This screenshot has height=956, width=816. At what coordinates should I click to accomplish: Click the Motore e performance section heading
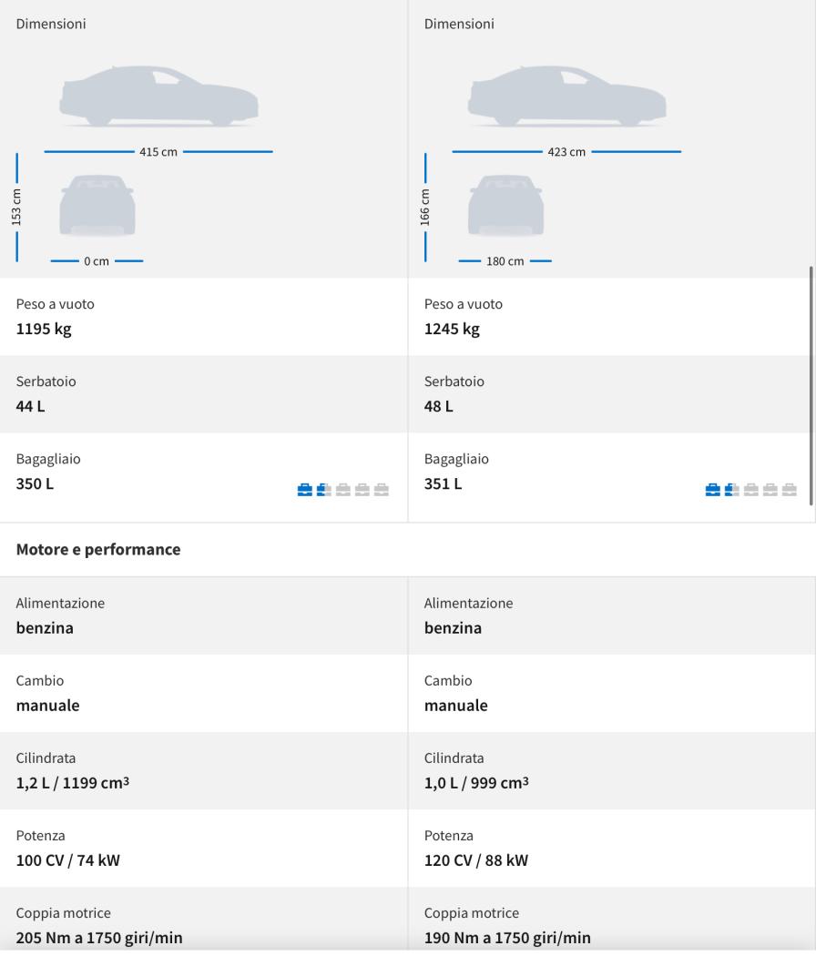pos(98,550)
